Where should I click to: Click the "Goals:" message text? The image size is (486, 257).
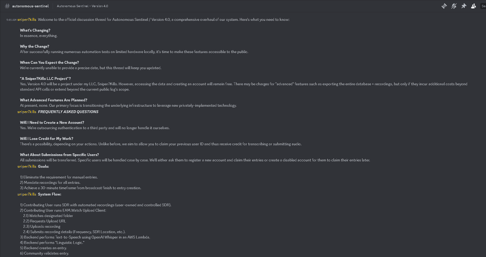tap(43, 166)
